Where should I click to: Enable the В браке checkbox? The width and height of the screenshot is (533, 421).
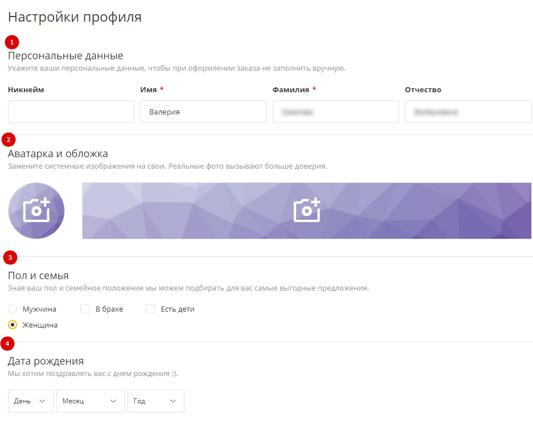click(x=85, y=309)
